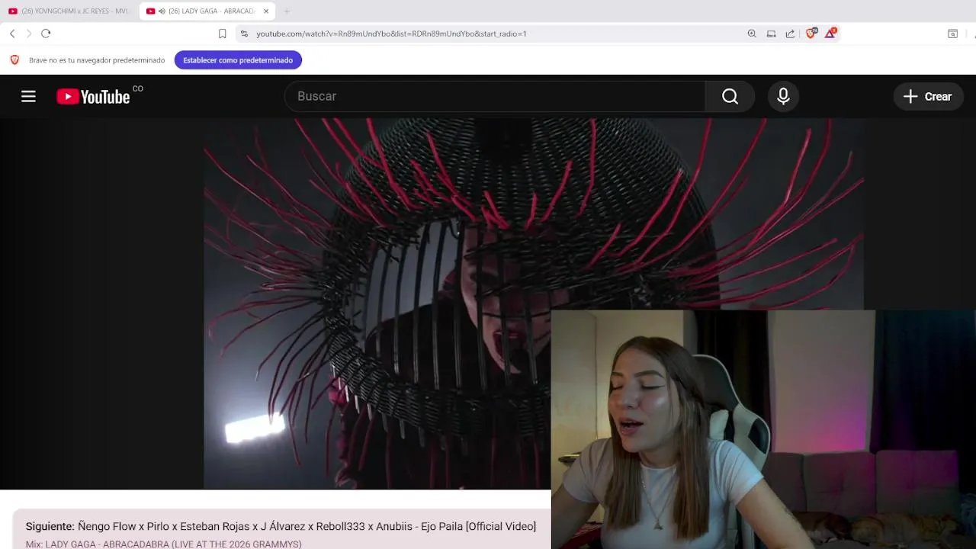Open the YouTube hamburger guide menu
Image resolution: width=976 pixels, height=549 pixels.
pos(28,96)
